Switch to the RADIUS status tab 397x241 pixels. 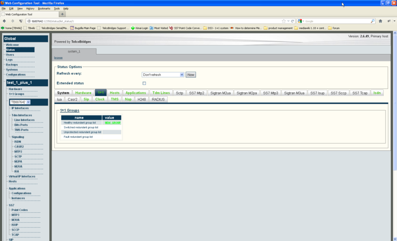pos(158,99)
